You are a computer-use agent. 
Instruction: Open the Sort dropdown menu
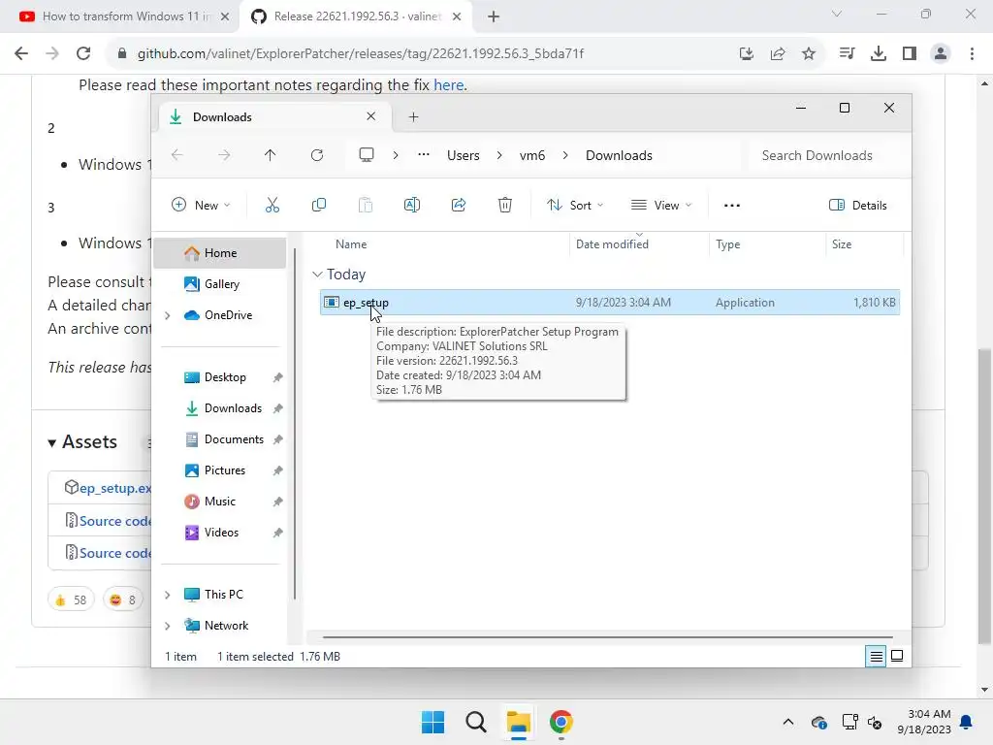(x=575, y=206)
